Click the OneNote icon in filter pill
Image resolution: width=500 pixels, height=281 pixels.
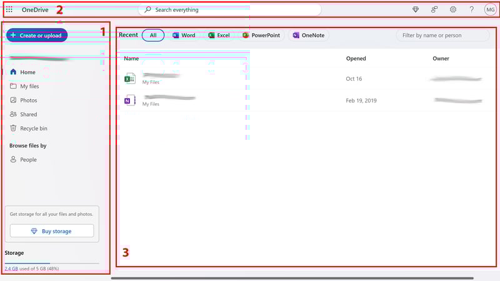click(x=296, y=36)
